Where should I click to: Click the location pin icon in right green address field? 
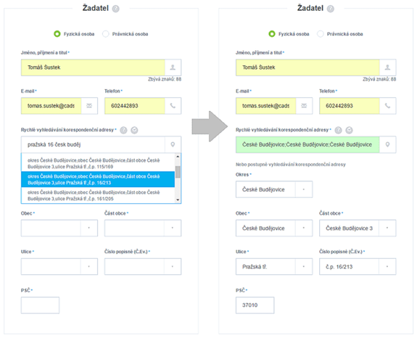click(388, 144)
